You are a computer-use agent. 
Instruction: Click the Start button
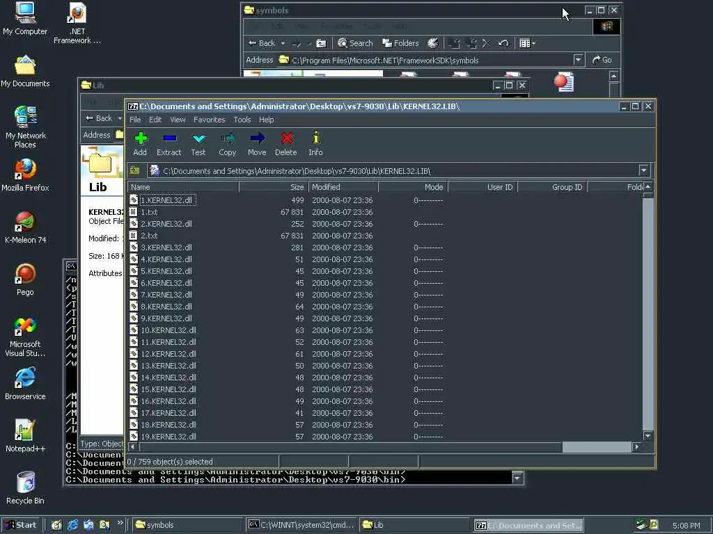[x=21, y=525]
